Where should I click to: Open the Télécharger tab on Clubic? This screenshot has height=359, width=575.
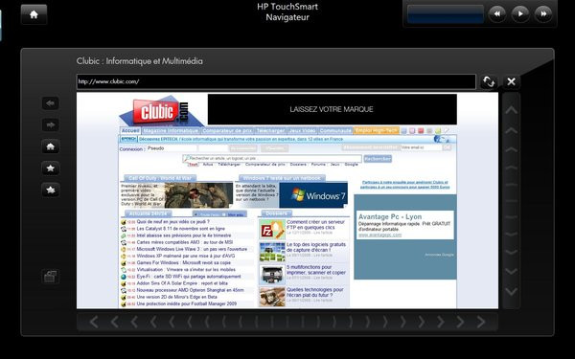[x=270, y=130]
